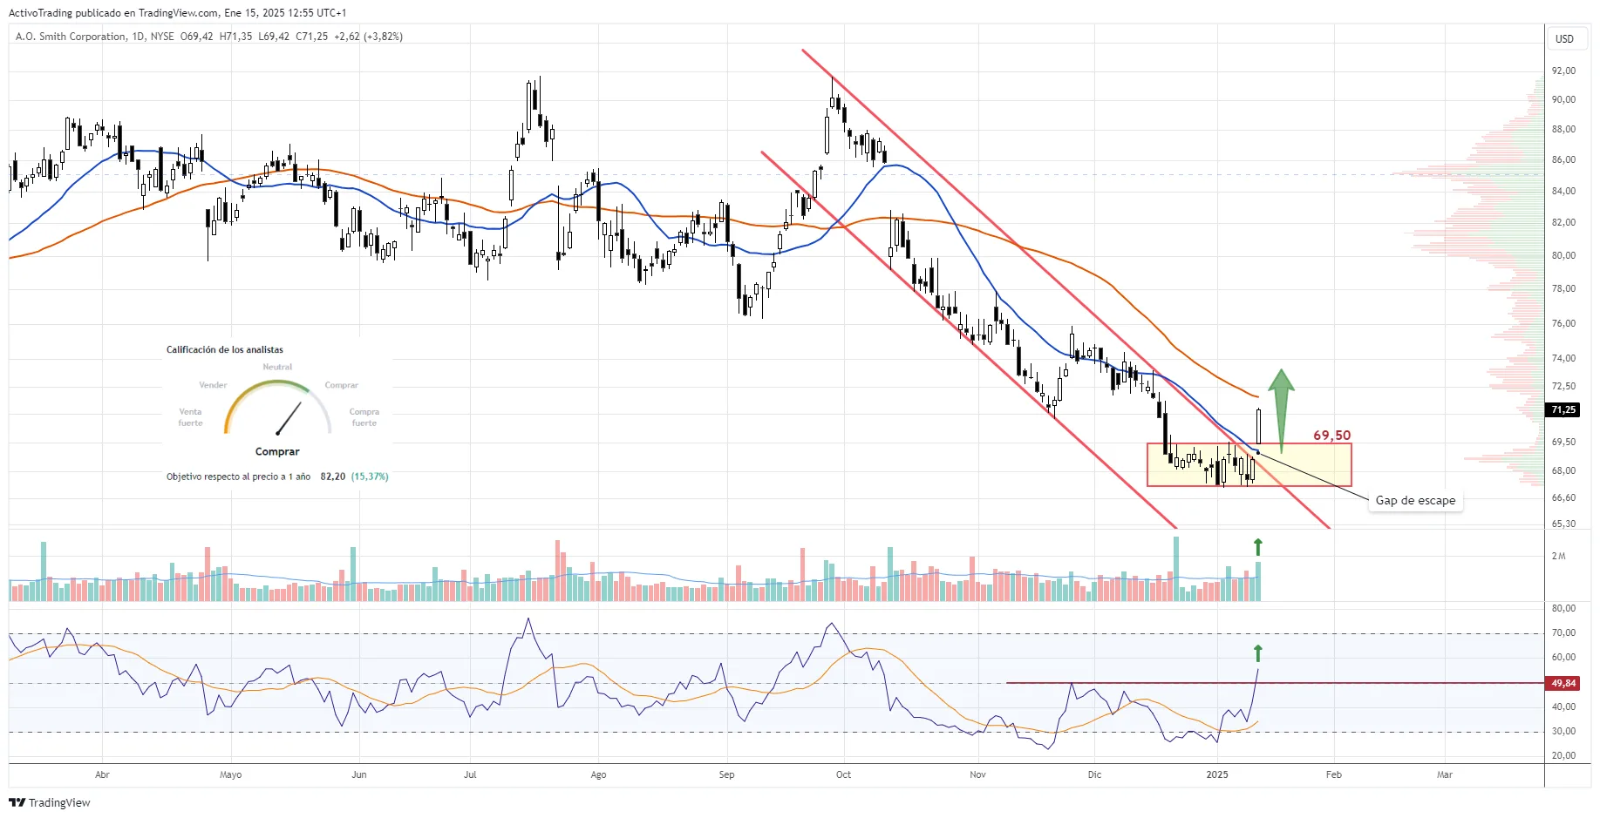Click the green arrow in RSI panel
The width and height of the screenshot is (1600, 818).
(1257, 653)
